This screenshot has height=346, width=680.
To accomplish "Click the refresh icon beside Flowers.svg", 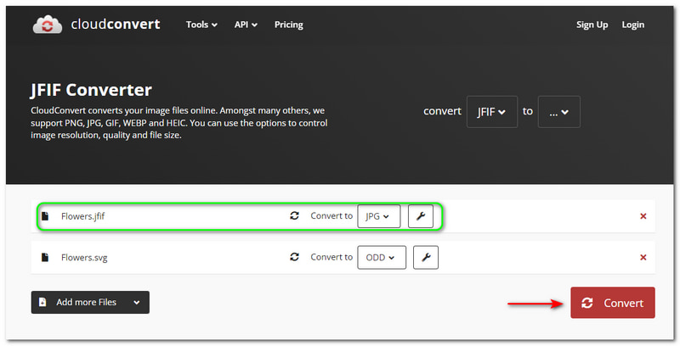I will [295, 257].
